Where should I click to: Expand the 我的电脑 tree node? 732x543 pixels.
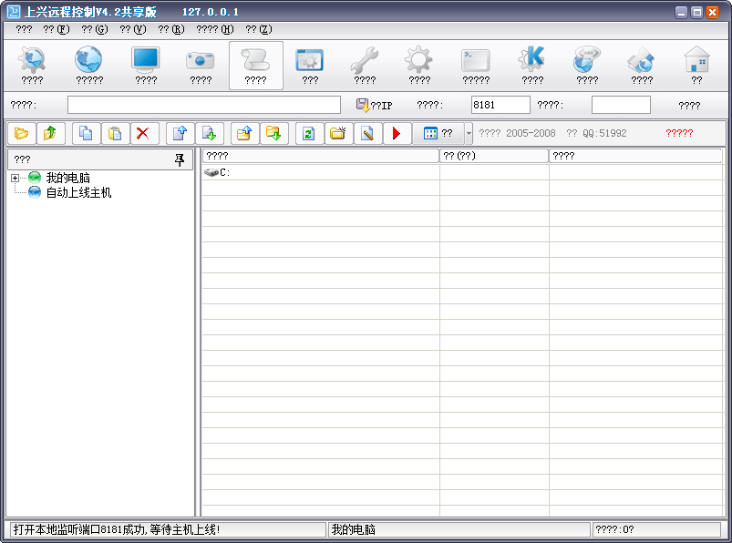click(15, 178)
